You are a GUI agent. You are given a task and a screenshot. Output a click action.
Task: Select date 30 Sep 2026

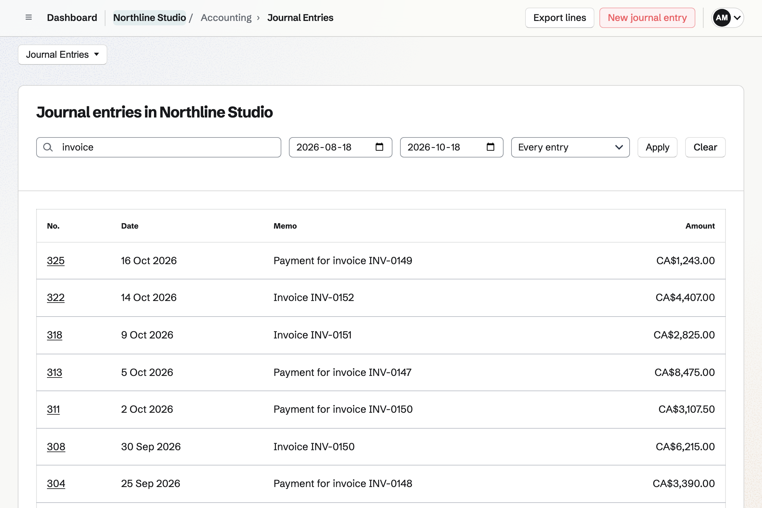coord(151,447)
